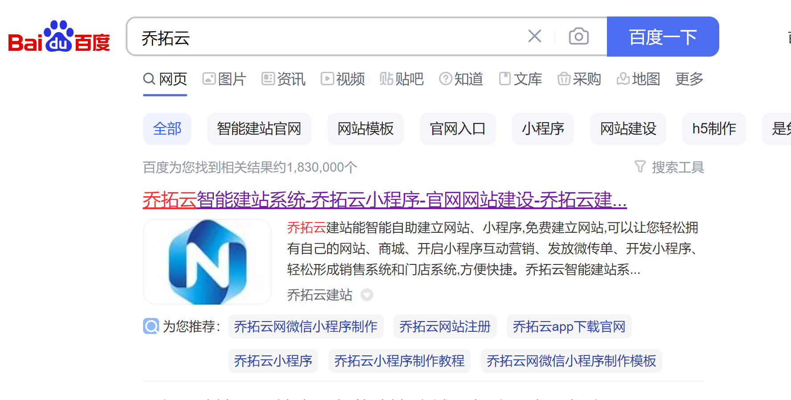Open suggestion 乔拓云app下载官网
This screenshot has width=791, height=400.
569,326
